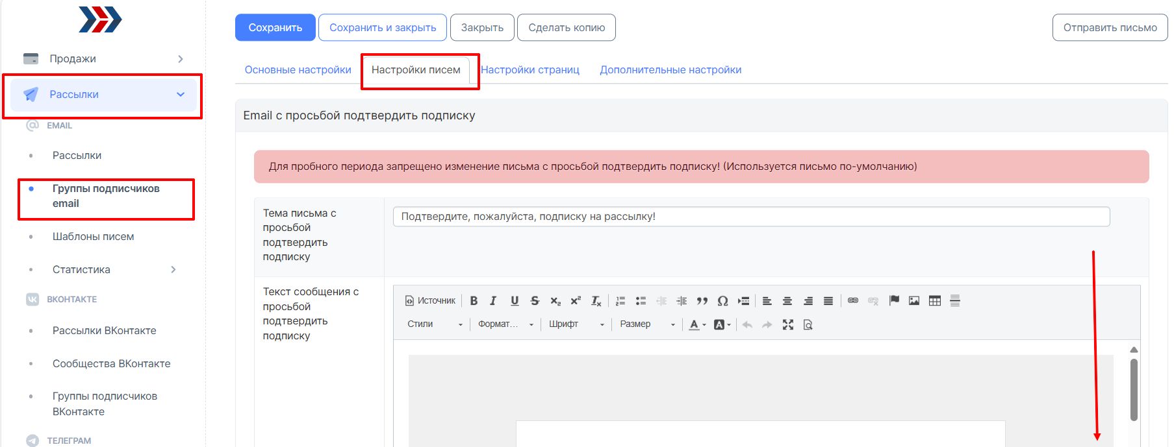The image size is (1174, 447).
Task: Apply Underline formatting
Action: pos(515,301)
